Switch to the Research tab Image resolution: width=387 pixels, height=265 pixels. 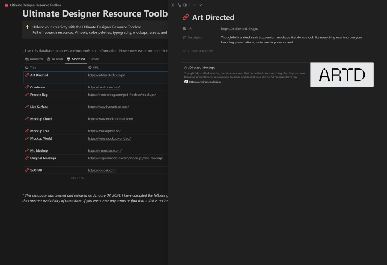coord(34,59)
